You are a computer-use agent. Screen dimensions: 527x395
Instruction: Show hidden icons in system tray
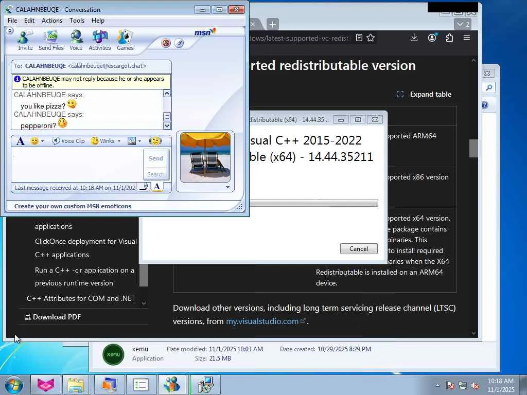pyautogui.click(x=437, y=385)
